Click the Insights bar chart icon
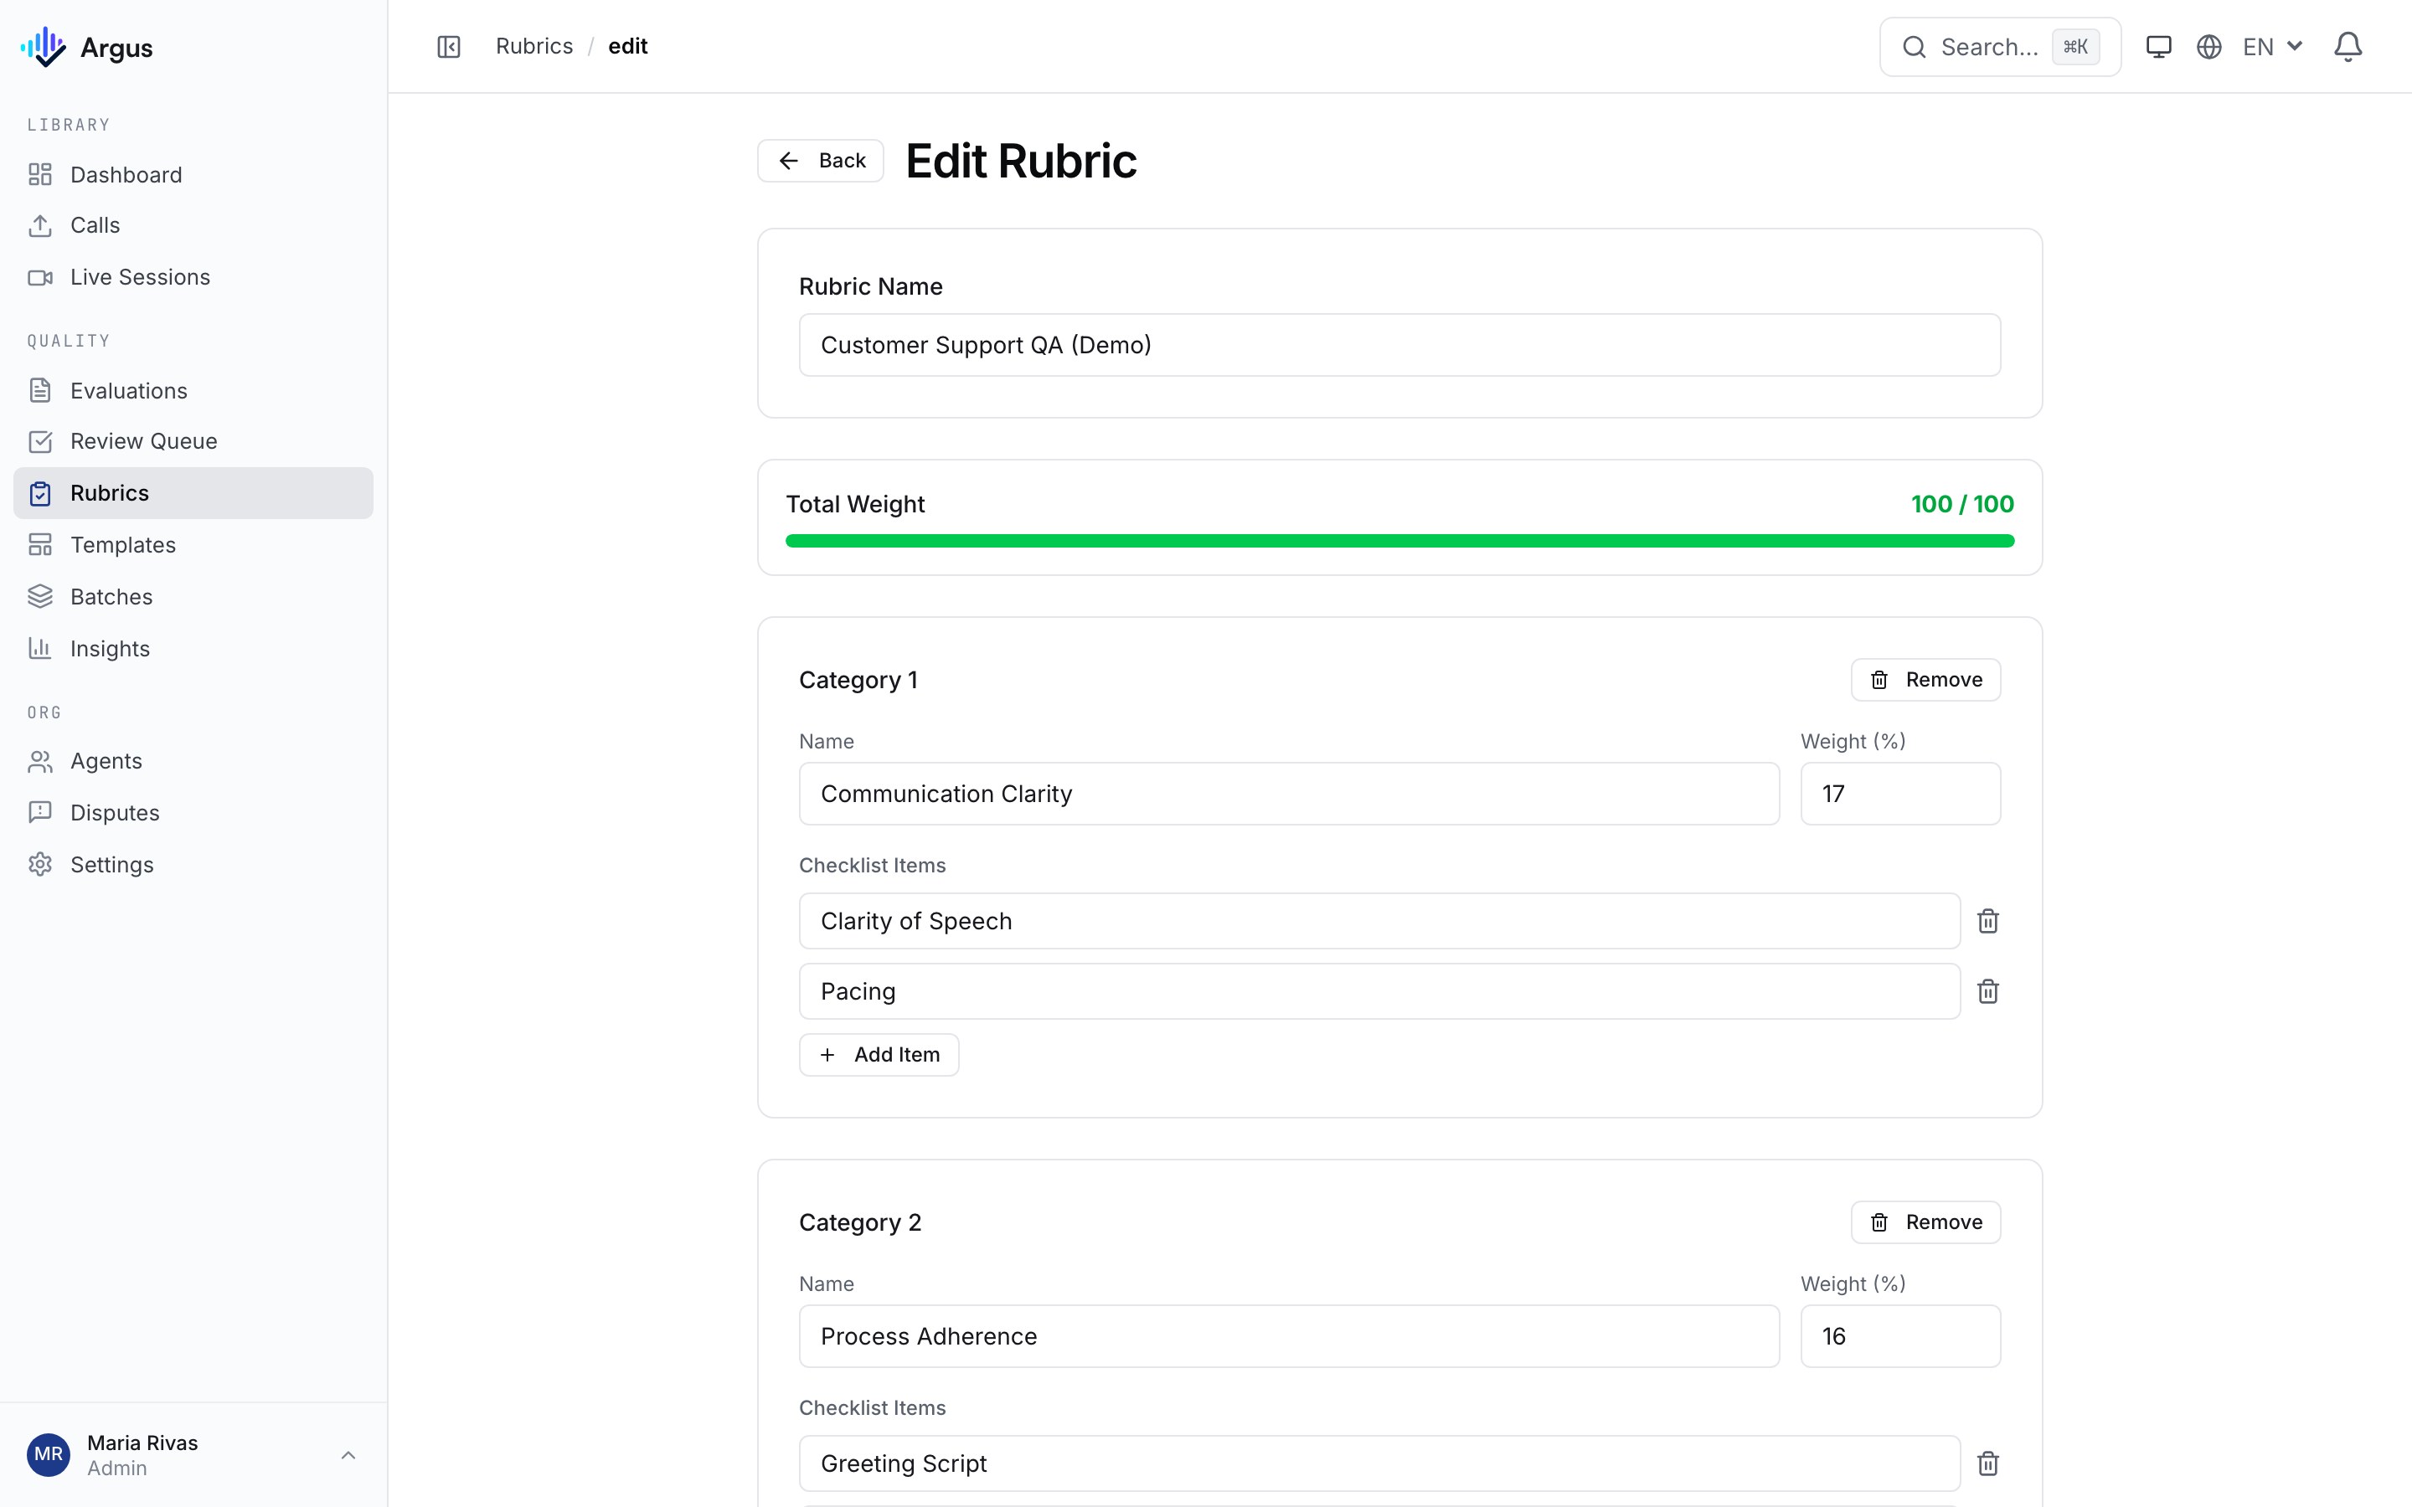 [40, 649]
